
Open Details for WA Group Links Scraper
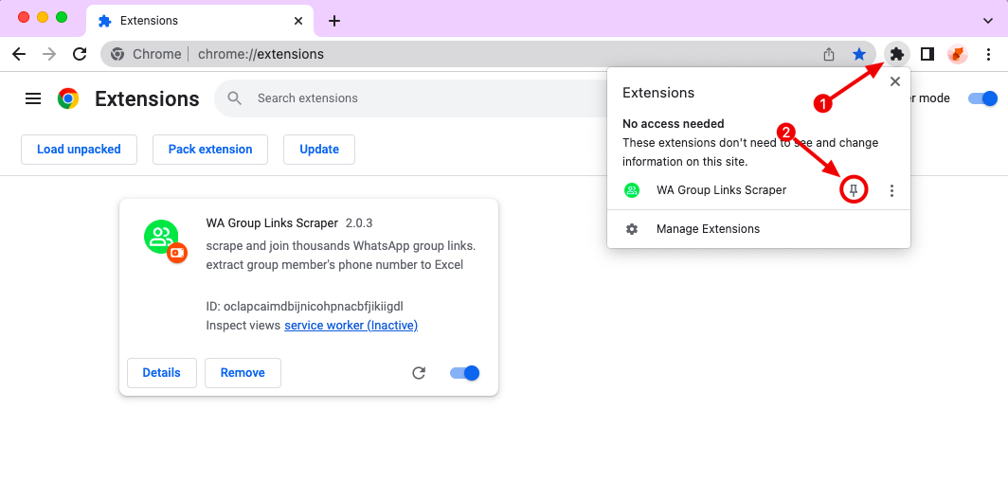(161, 373)
